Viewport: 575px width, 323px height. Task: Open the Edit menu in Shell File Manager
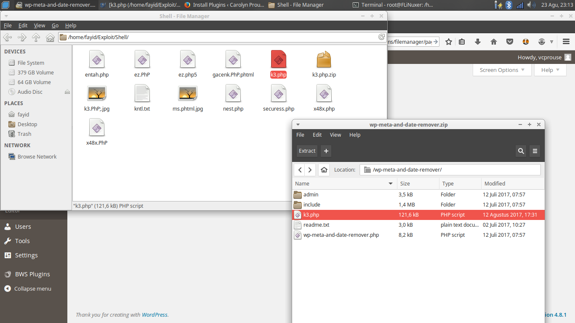pos(23,26)
